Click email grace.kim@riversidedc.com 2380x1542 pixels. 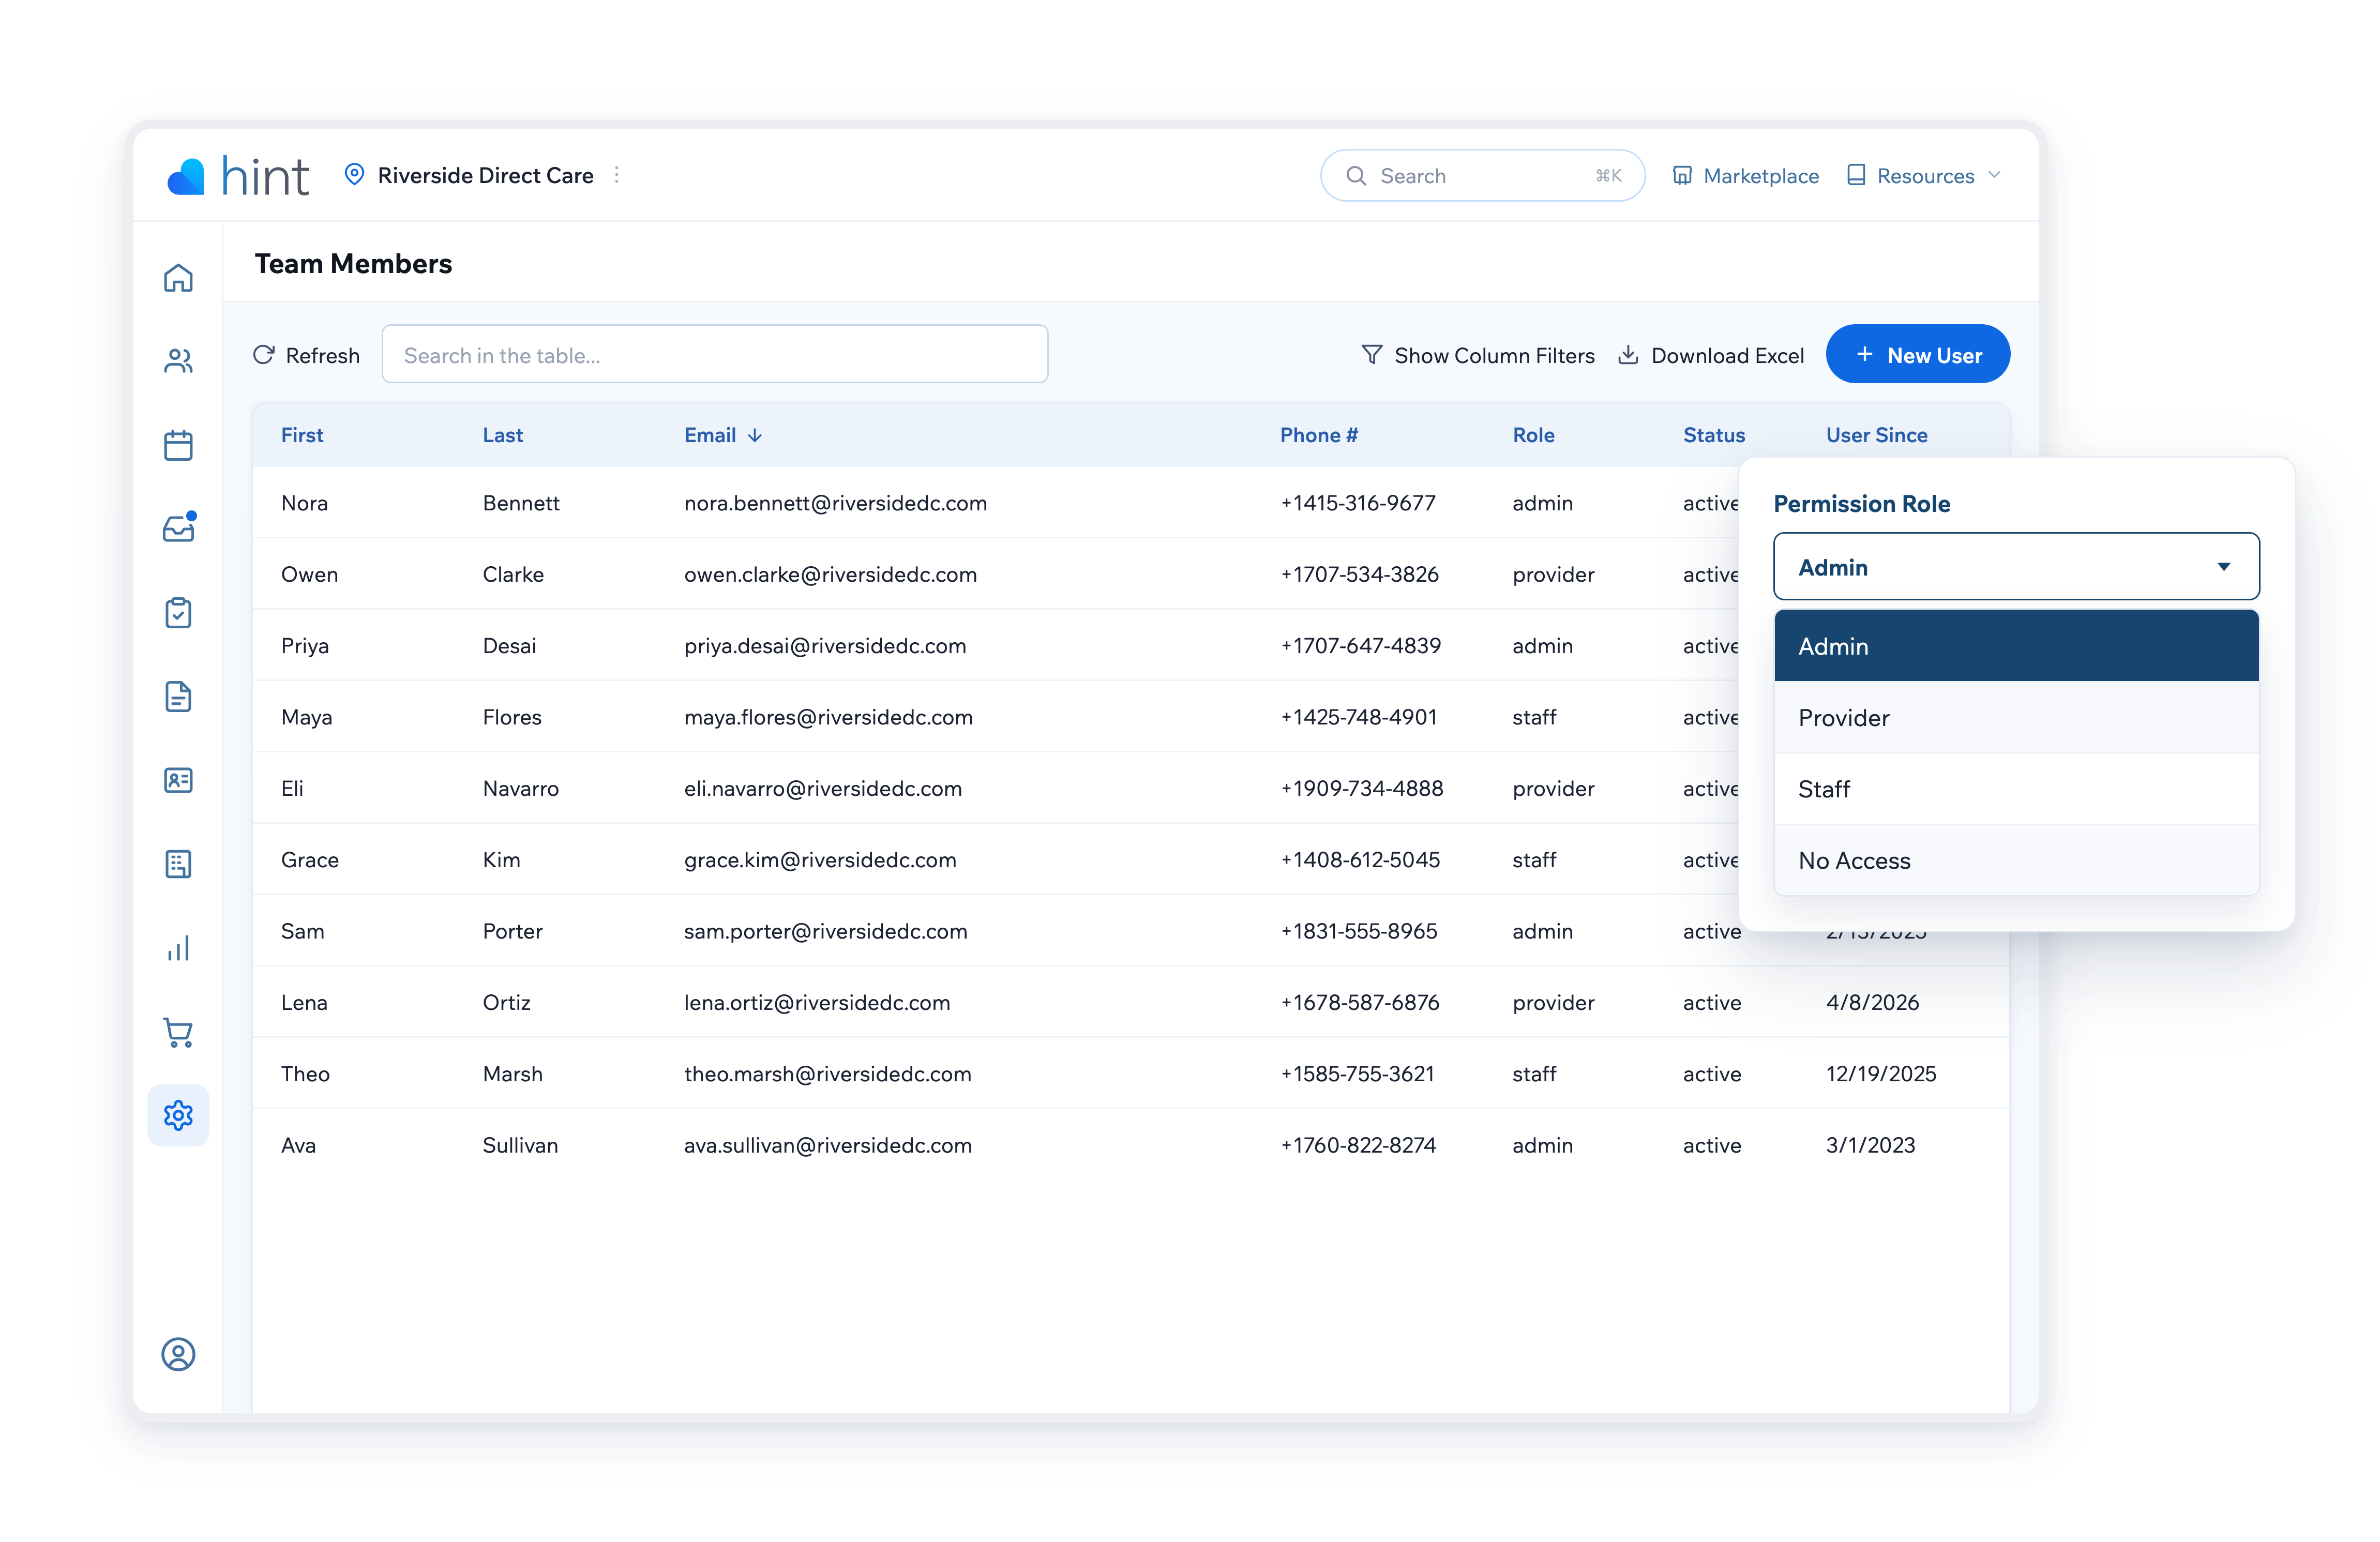point(820,860)
